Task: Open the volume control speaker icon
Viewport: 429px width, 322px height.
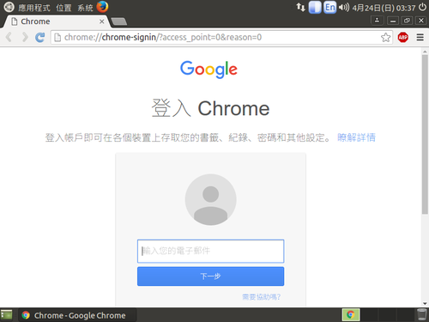Action: [x=344, y=7]
